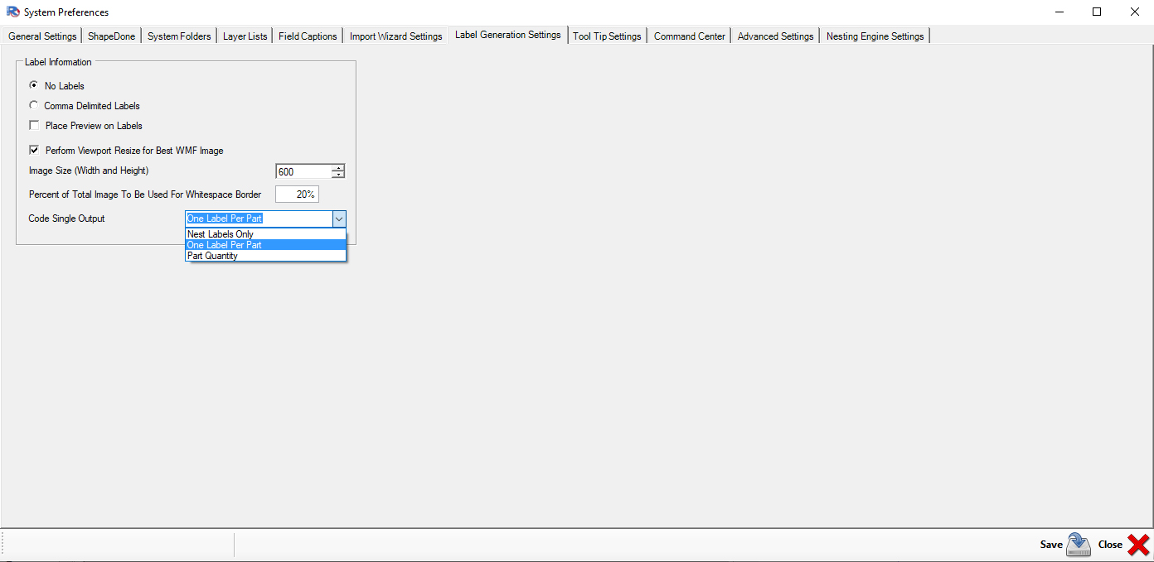1154x562 pixels.
Task: Open the Command Center tab
Action: 689,36
